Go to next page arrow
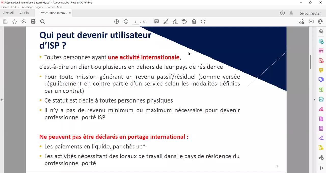The height and width of the screenshot is (173, 326). [126, 22]
